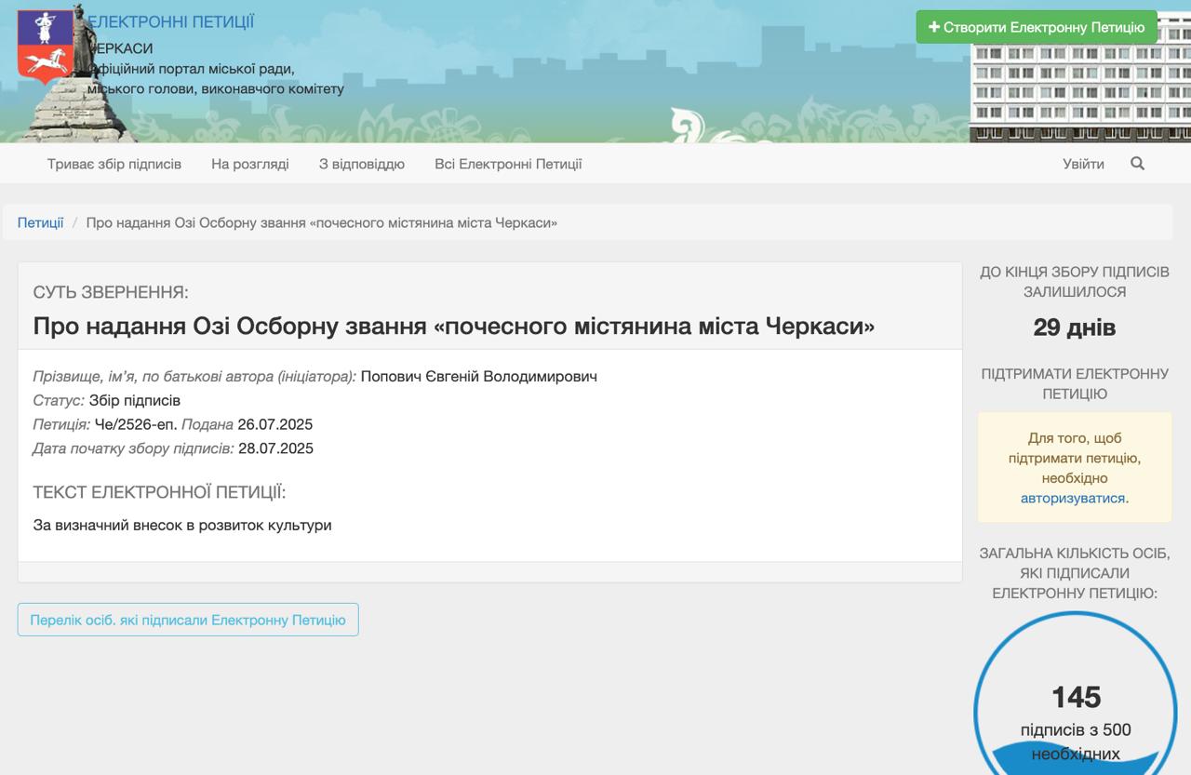Image resolution: width=1191 pixels, height=775 pixels.
Task: Click the current breadcrumb about Оззі Осборн
Action: [x=322, y=222]
